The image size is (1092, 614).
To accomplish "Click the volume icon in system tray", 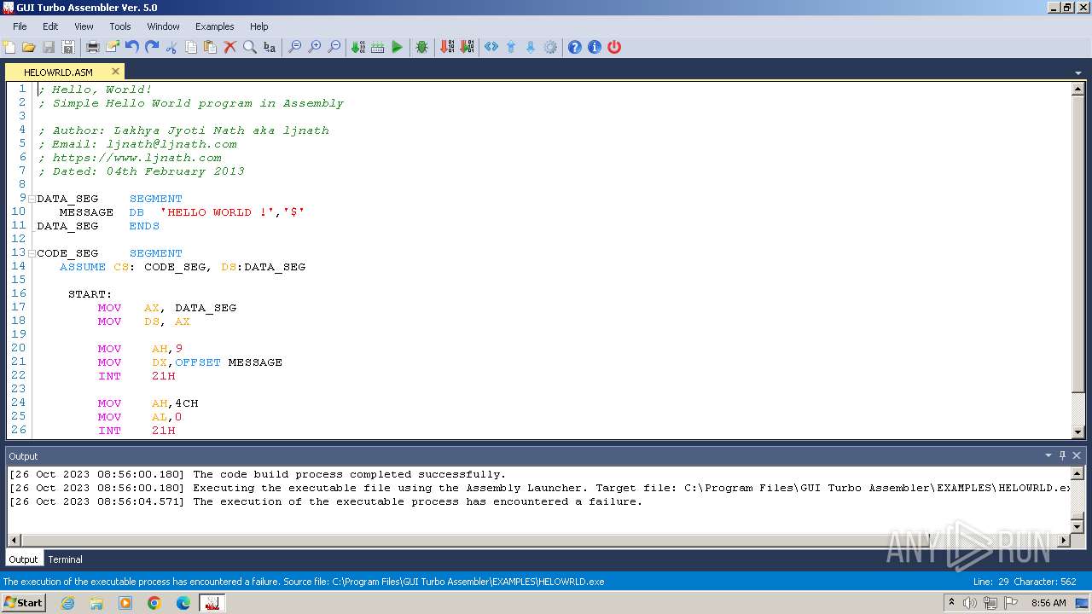I will pyautogui.click(x=970, y=603).
